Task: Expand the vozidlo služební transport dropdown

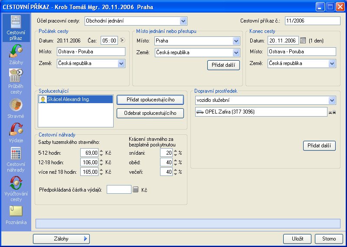Action: coord(332,101)
